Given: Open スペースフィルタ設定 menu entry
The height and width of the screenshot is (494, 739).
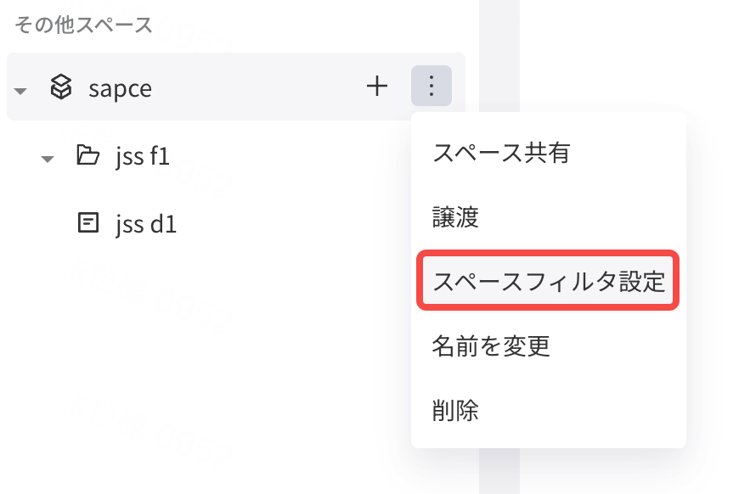Looking at the screenshot, I should point(548,281).
